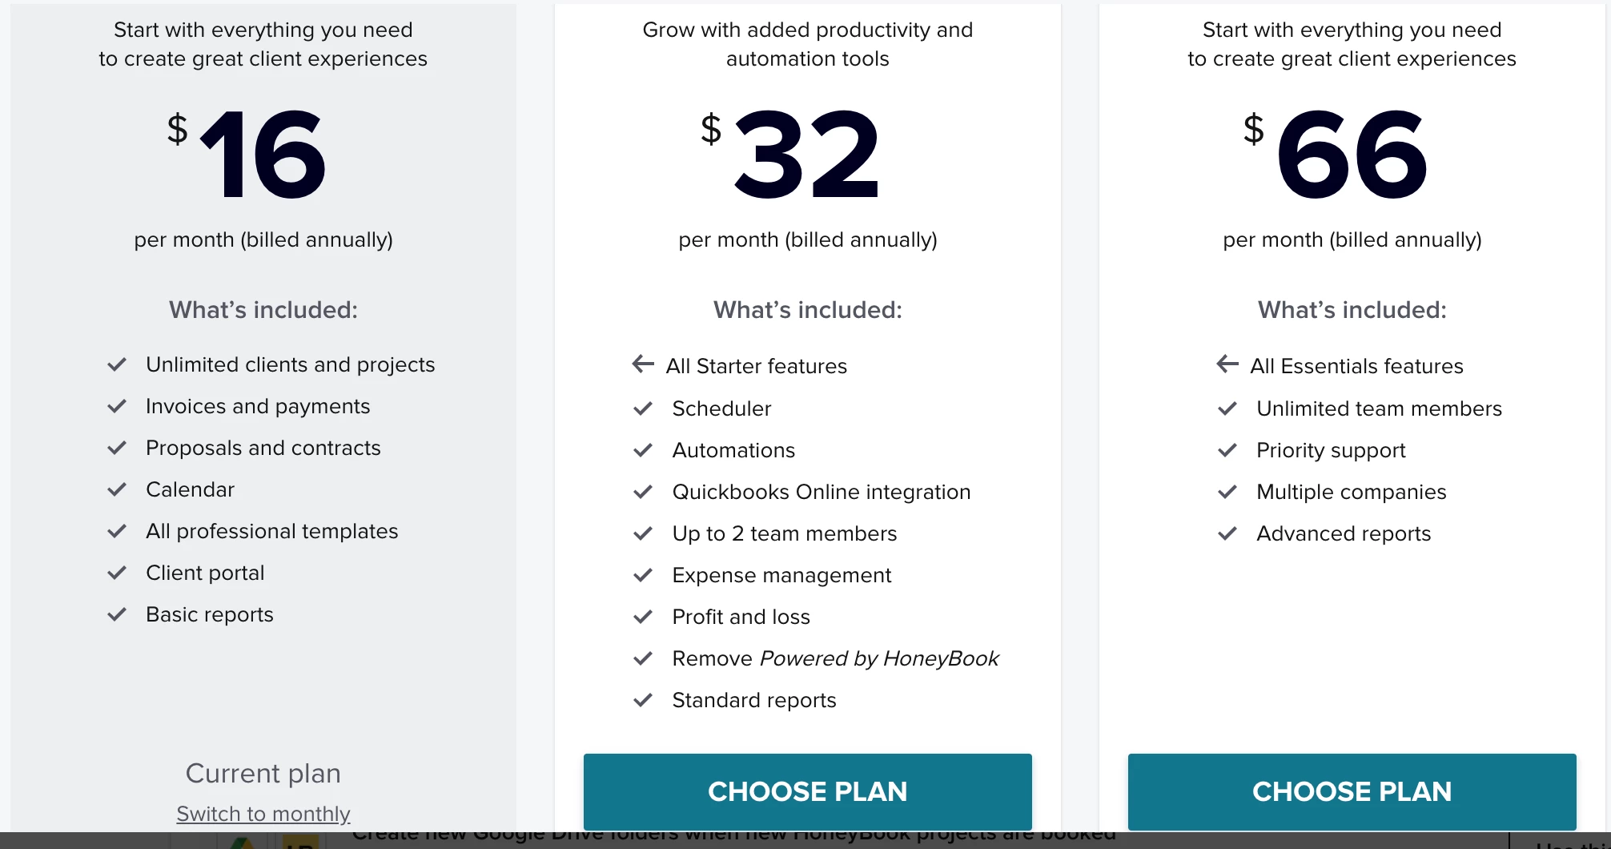The height and width of the screenshot is (849, 1611).
Task: Click the checkmark beside Priority support
Action: pos(1227,450)
